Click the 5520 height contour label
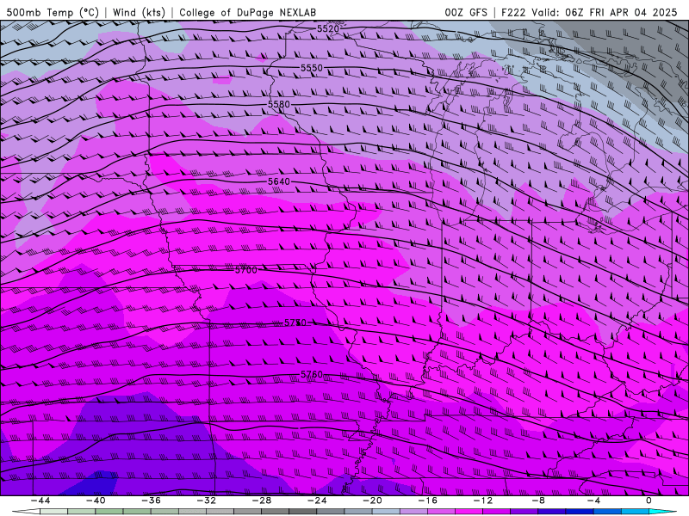This screenshot has width=689, height=516. (x=328, y=29)
